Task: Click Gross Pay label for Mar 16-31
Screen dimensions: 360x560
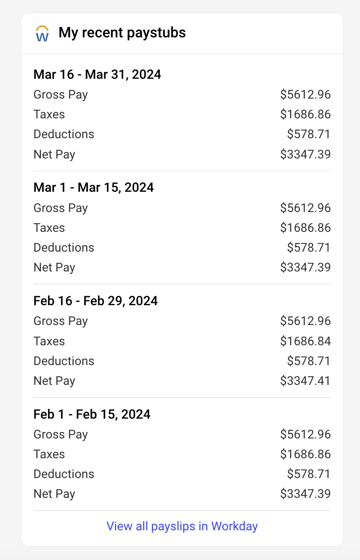Action: 60,95
